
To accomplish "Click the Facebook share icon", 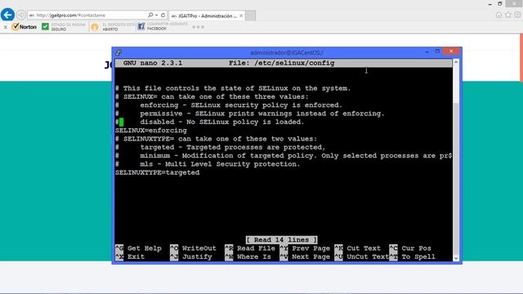I will point(141,26).
